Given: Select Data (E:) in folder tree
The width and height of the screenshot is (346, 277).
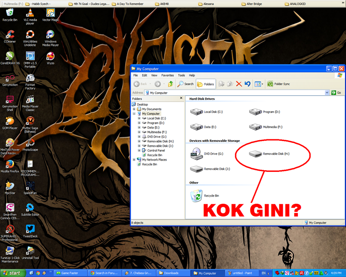Looking at the screenshot, I should point(151,127).
